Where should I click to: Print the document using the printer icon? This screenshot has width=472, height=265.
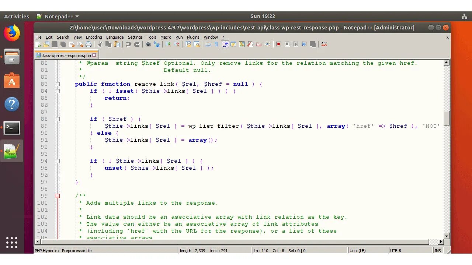coord(88,44)
